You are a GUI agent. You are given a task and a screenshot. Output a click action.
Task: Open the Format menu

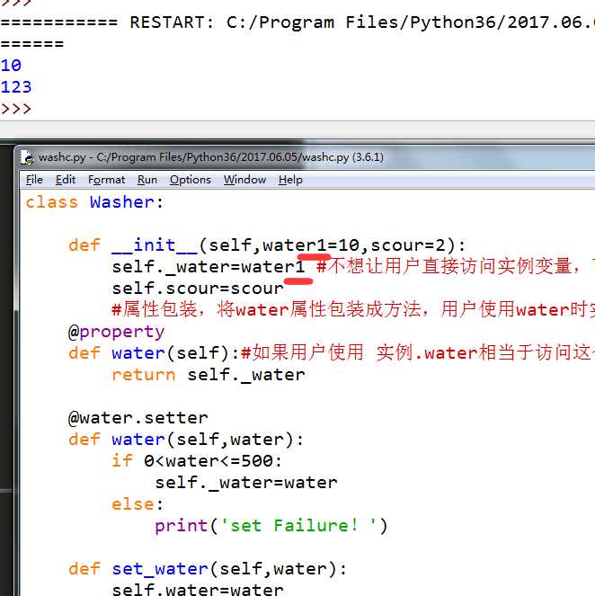point(106,180)
